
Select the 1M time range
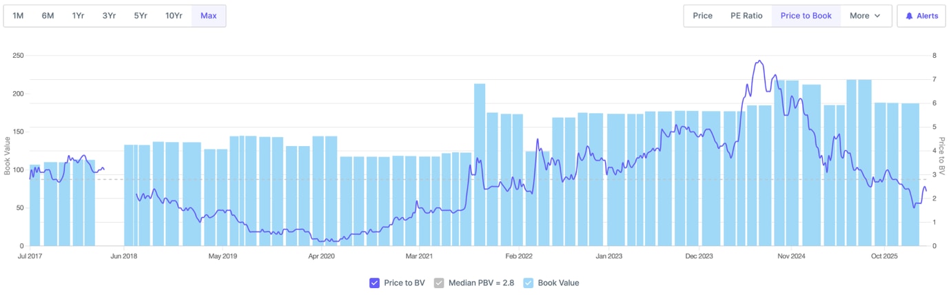(19, 16)
